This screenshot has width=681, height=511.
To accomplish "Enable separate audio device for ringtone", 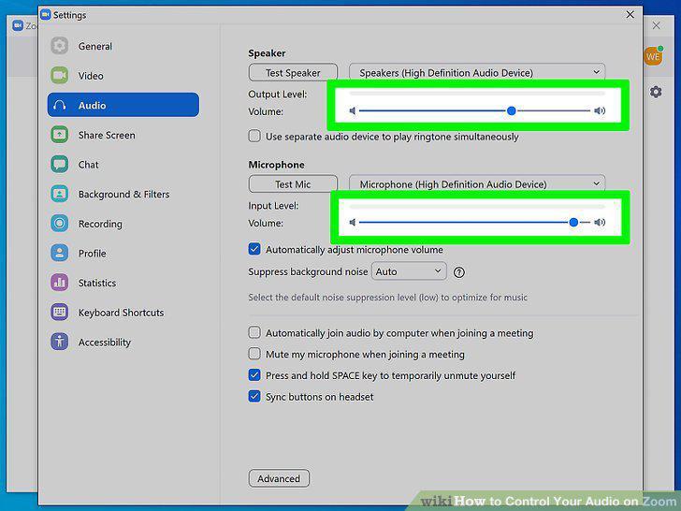I will tap(254, 136).
